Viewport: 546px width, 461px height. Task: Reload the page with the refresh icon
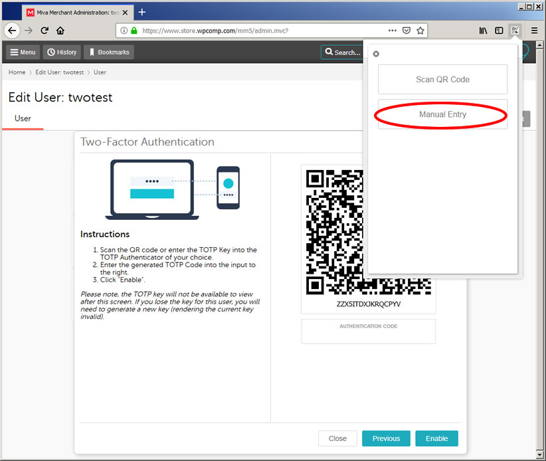click(45, 31)
